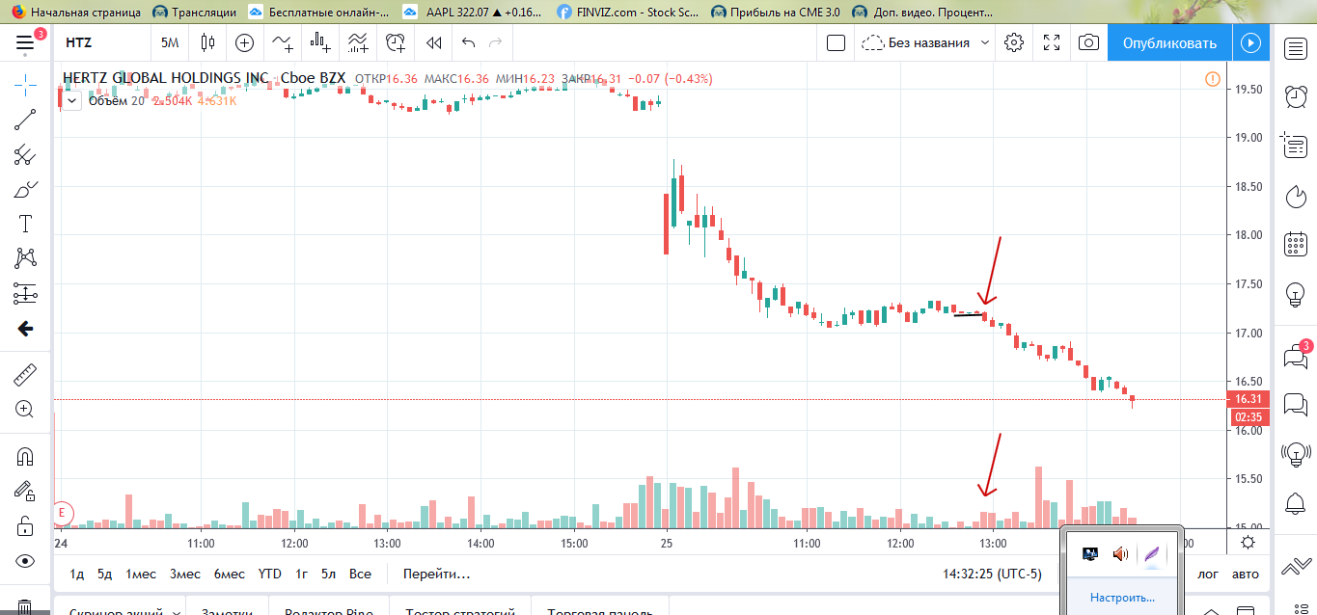Set chart range to 1д
The image size is (1317, 615).
[x=77, y=574]
